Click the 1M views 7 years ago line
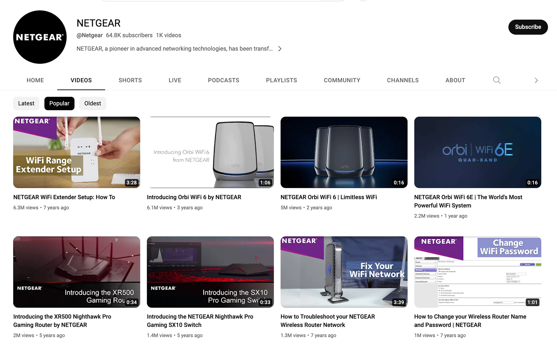The height and width of the screenshot is (347, 557). pos(440,335)
